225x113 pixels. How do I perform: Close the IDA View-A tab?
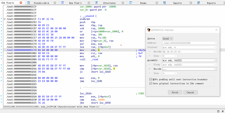[21, 2]
